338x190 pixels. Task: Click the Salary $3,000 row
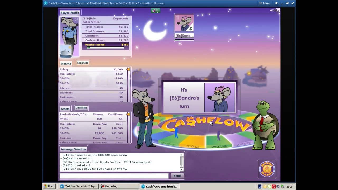(91, 69)
